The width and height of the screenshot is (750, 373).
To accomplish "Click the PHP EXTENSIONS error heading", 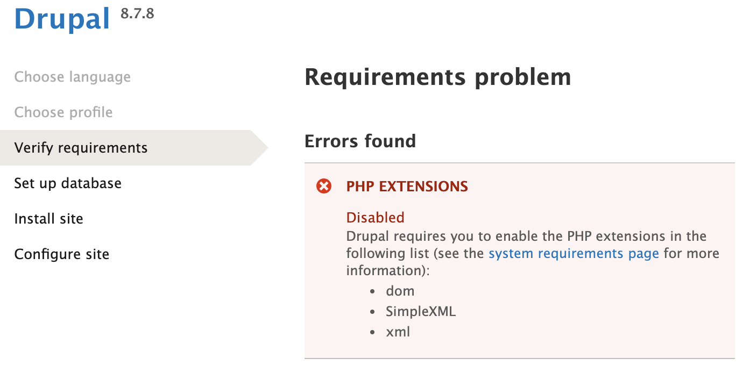I will [407, 186].
